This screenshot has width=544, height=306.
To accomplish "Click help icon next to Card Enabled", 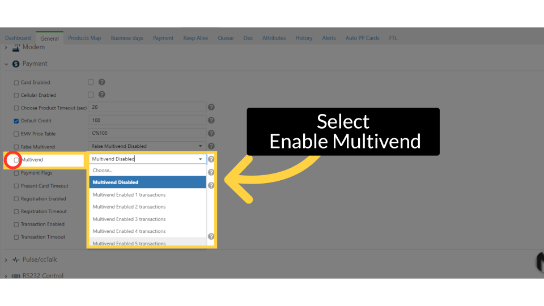I will coord(102,82).
